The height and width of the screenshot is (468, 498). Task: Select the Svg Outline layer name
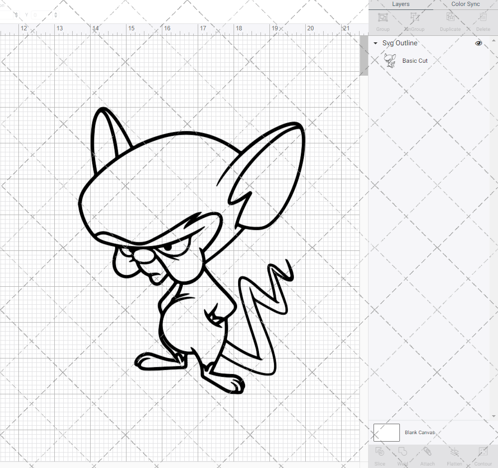[x=399, y=43]
